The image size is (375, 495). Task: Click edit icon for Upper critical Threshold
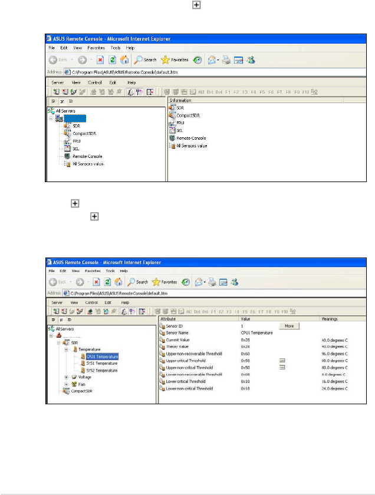pos(282,360)
